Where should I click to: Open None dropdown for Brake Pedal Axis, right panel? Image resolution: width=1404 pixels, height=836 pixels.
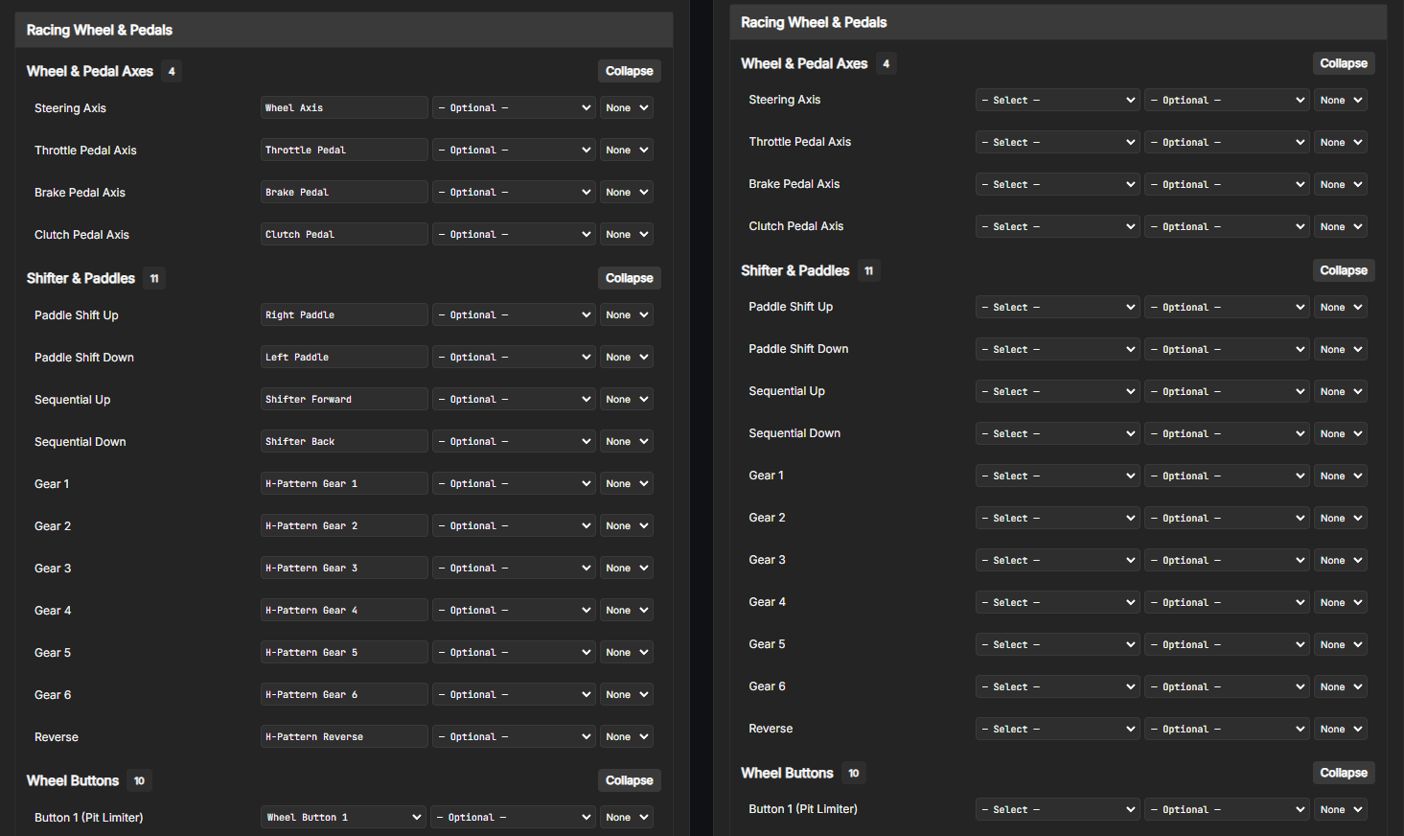click(1341, 184)
